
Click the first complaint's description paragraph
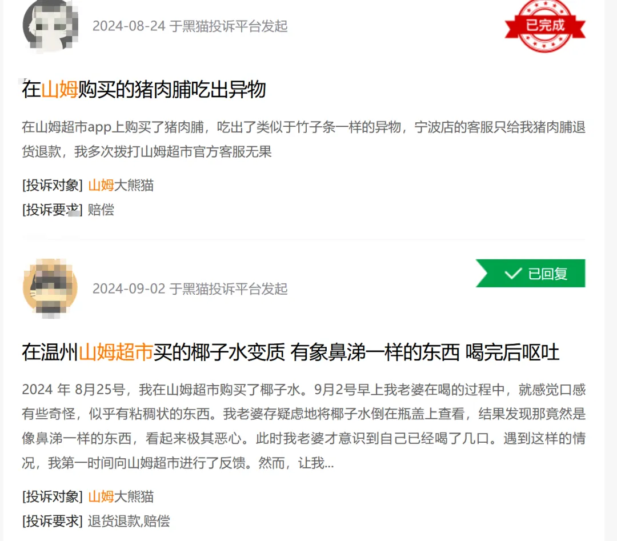tap(303, 139)
